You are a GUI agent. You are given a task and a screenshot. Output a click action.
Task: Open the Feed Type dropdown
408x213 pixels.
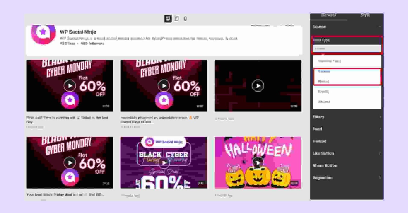coord(347,48)
